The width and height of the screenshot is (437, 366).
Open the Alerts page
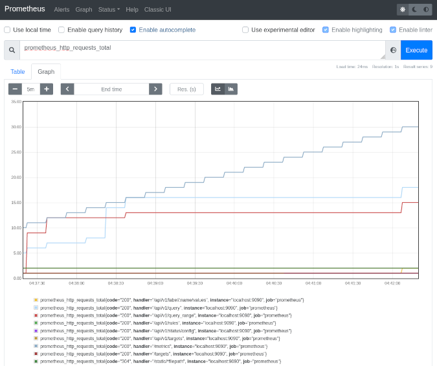[62, 10]
